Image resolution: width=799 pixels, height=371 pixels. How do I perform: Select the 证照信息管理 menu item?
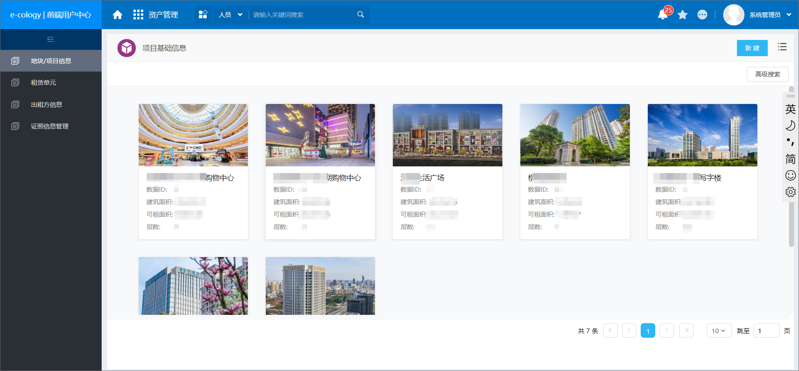tap(51, 126)
